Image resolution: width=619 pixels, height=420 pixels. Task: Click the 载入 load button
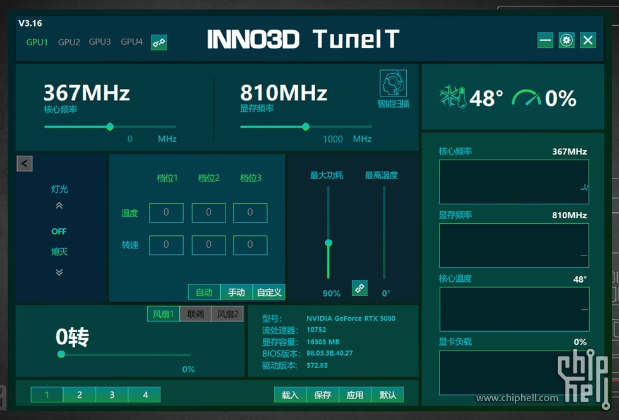[x=290, y=395]
